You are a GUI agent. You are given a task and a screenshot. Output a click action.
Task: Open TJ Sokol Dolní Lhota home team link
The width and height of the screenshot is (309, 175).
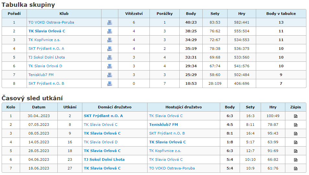(x=104, y=159)
